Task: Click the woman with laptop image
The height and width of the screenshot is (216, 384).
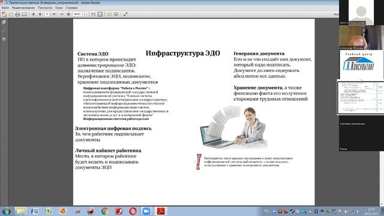Action: [233, 127]
